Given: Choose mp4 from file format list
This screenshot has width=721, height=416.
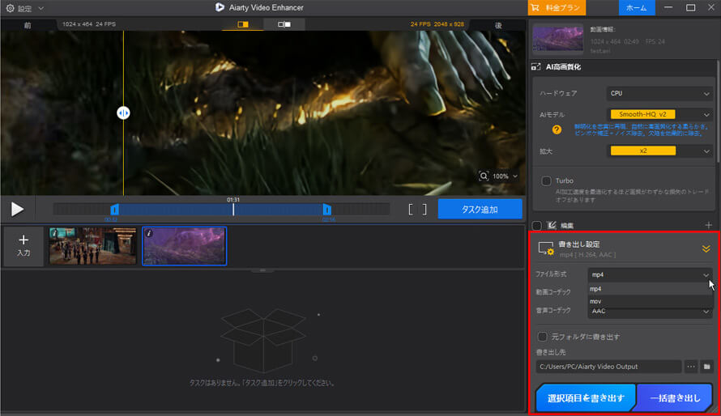Looking at the screenshot, I should 650,289.
